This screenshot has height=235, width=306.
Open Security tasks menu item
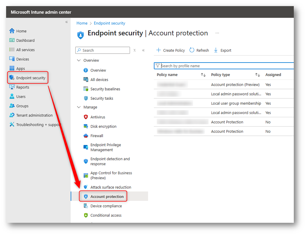coord(102,98)
